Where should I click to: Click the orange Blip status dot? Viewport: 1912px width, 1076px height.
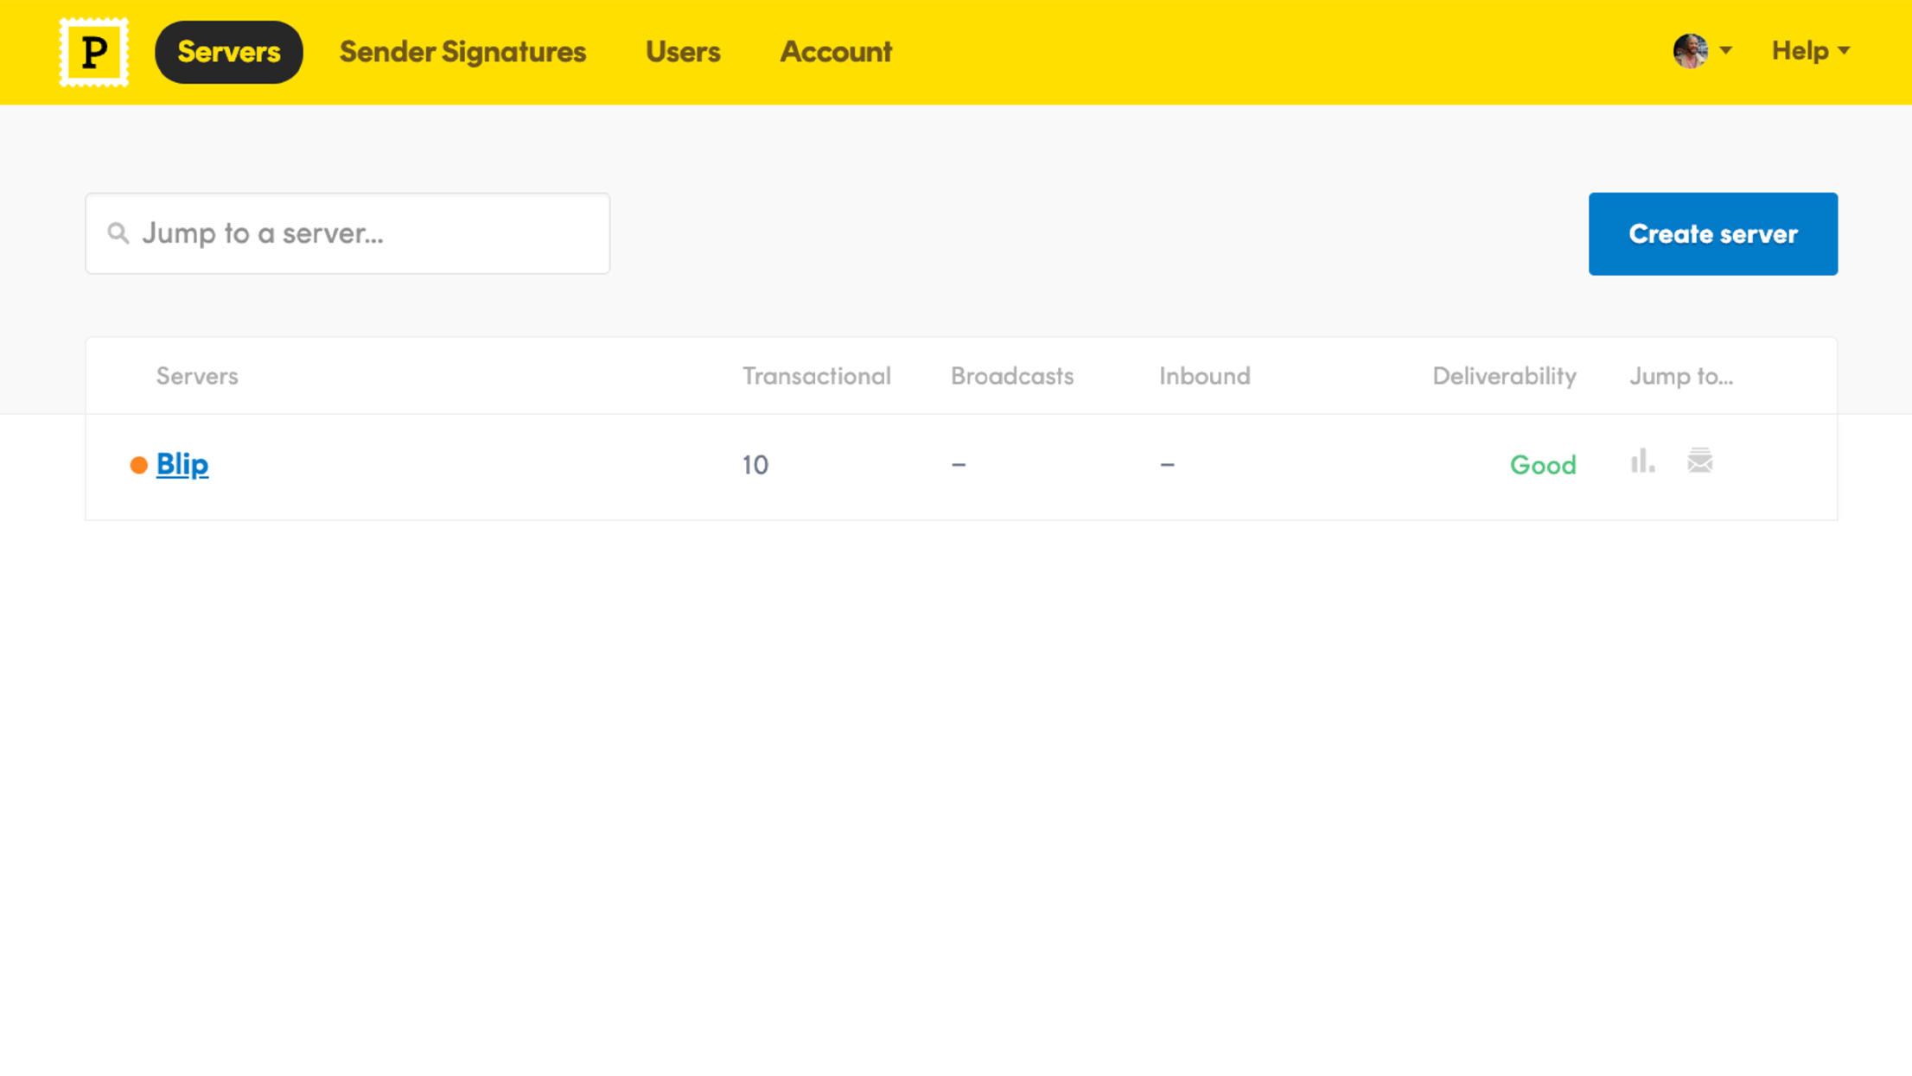(x=138, y=466)
